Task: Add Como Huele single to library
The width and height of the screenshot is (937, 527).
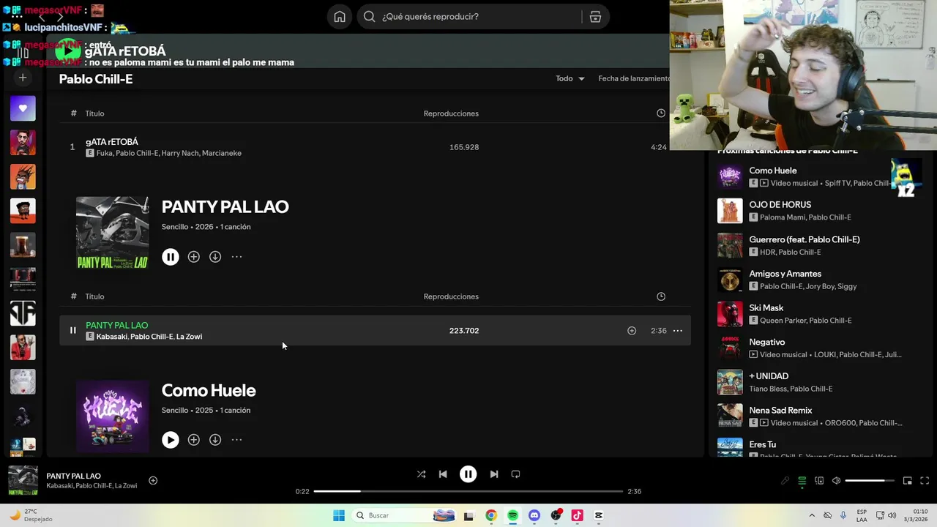Action: coord(193,440)
